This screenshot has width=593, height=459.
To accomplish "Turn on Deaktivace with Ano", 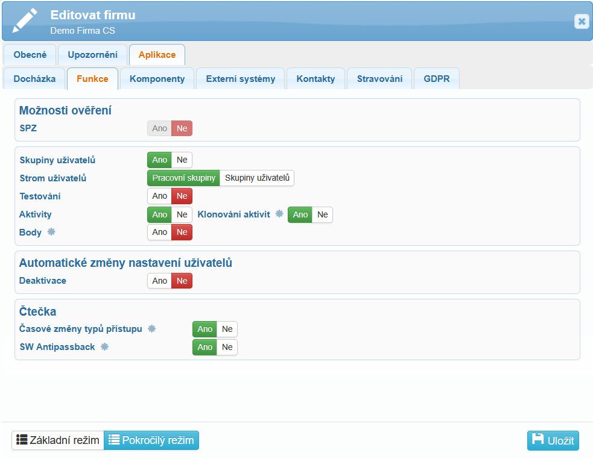I will (160, 281).
